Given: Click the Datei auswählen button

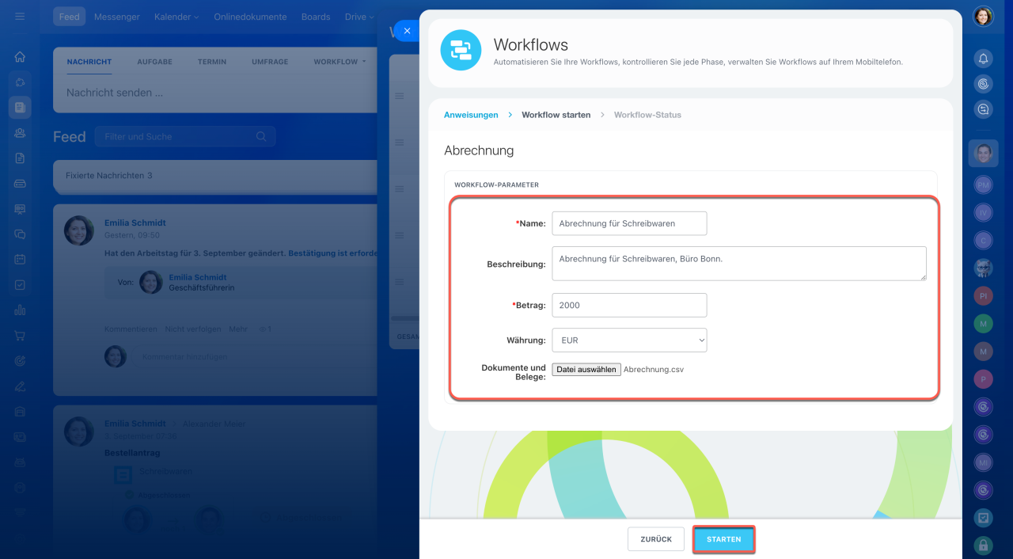Looking at the screenshot, I should 586,369.
